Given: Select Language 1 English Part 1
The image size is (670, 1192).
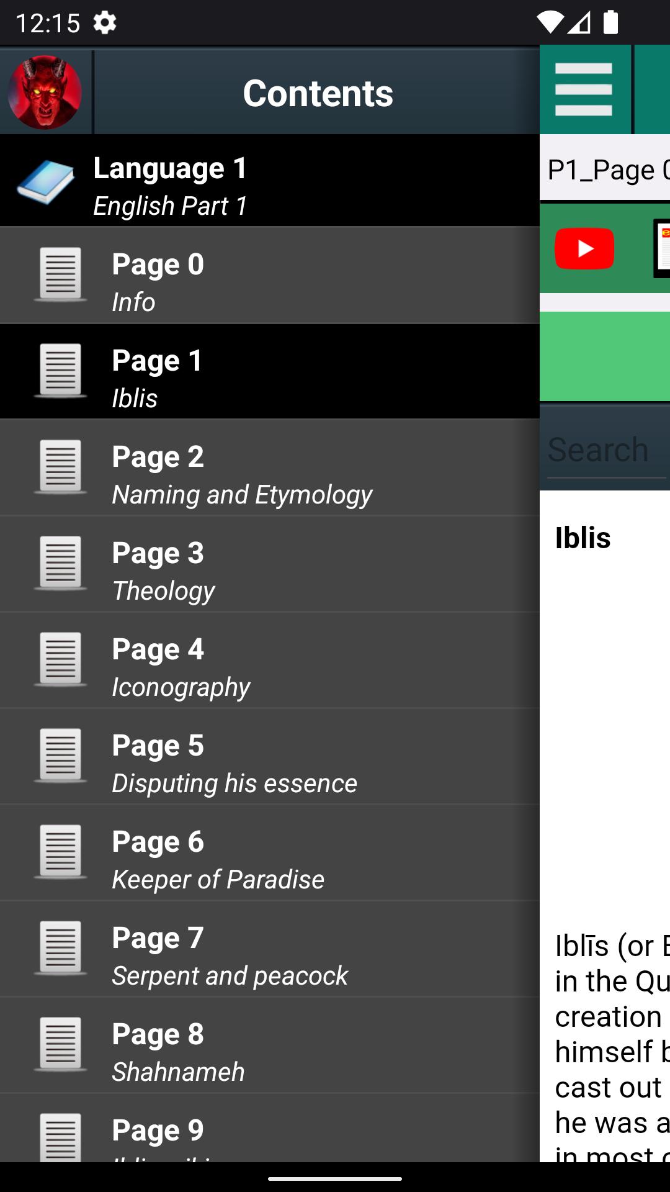Looking at the screenshot, I should click(269, 181).
